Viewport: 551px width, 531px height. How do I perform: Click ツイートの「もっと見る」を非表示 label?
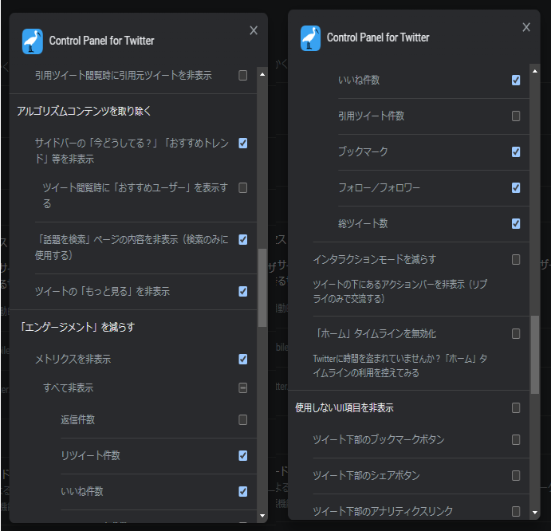pos(102,291)
